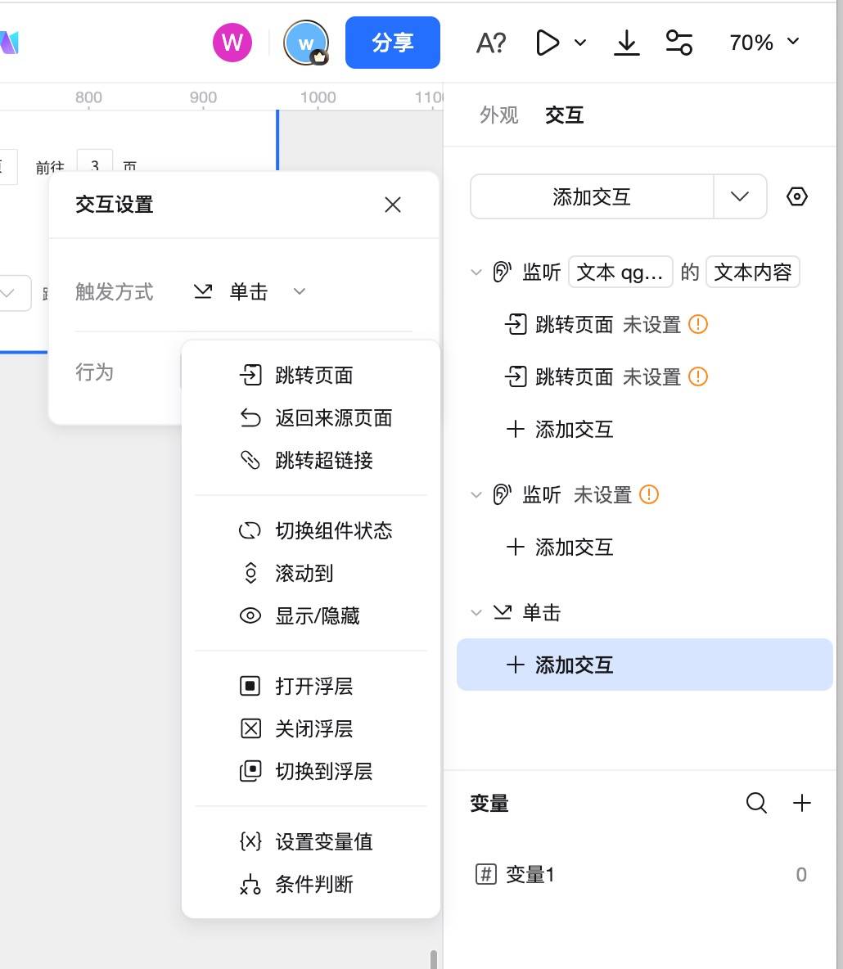Click 添加交互 under the first 监听 group
843x969 pixels.
coord(559,430)
